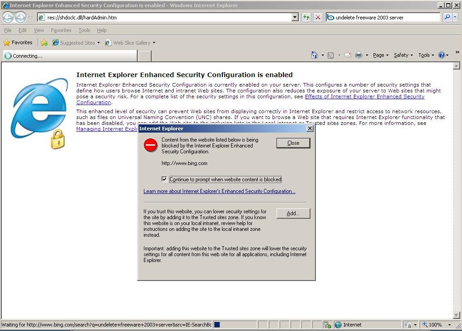Click the Back navigation arrow button
Image resolution: width=462 pixels, height=331 pixels.
pyautogui.click(x=8, y=18)
